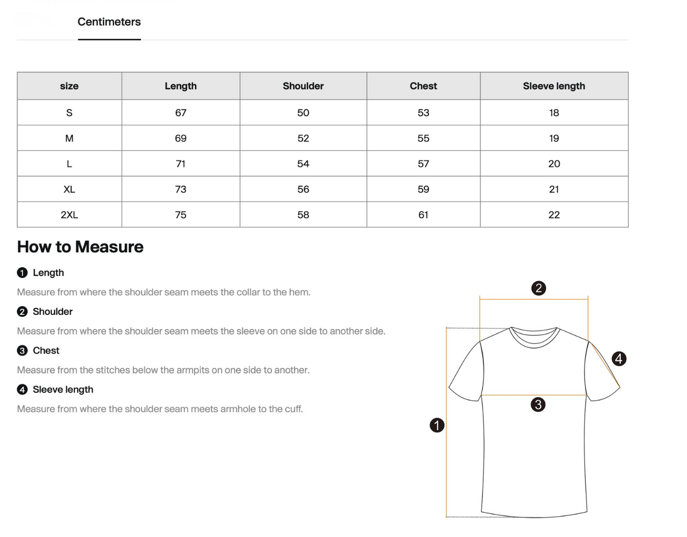Click the M row chest value 55
The width and height of the screenshot is (687, 537).
[423, 139]
